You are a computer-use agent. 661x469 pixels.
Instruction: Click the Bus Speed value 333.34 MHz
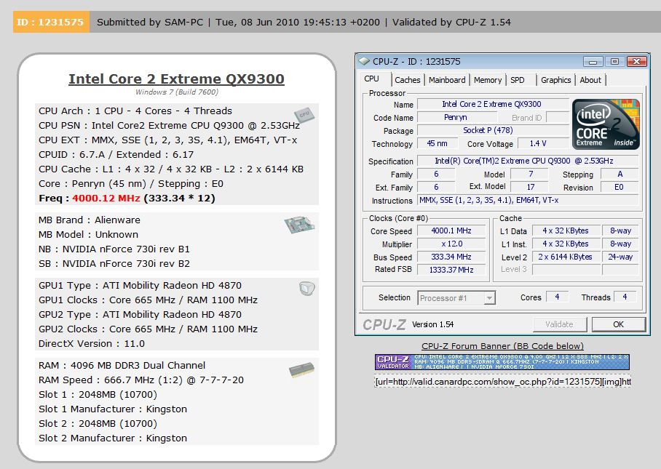451,257
